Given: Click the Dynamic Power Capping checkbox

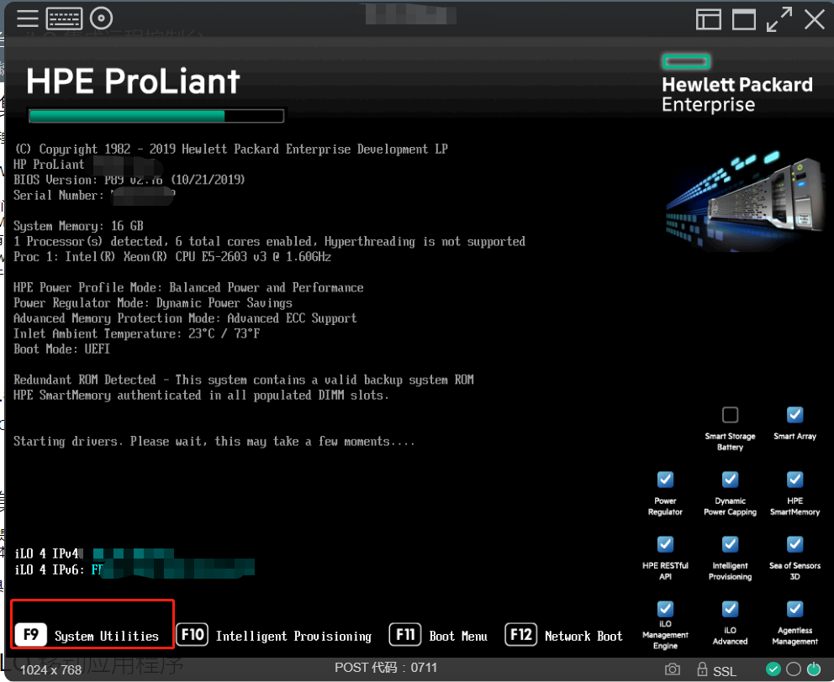Looking at the screenshot, I should (730, 480).
